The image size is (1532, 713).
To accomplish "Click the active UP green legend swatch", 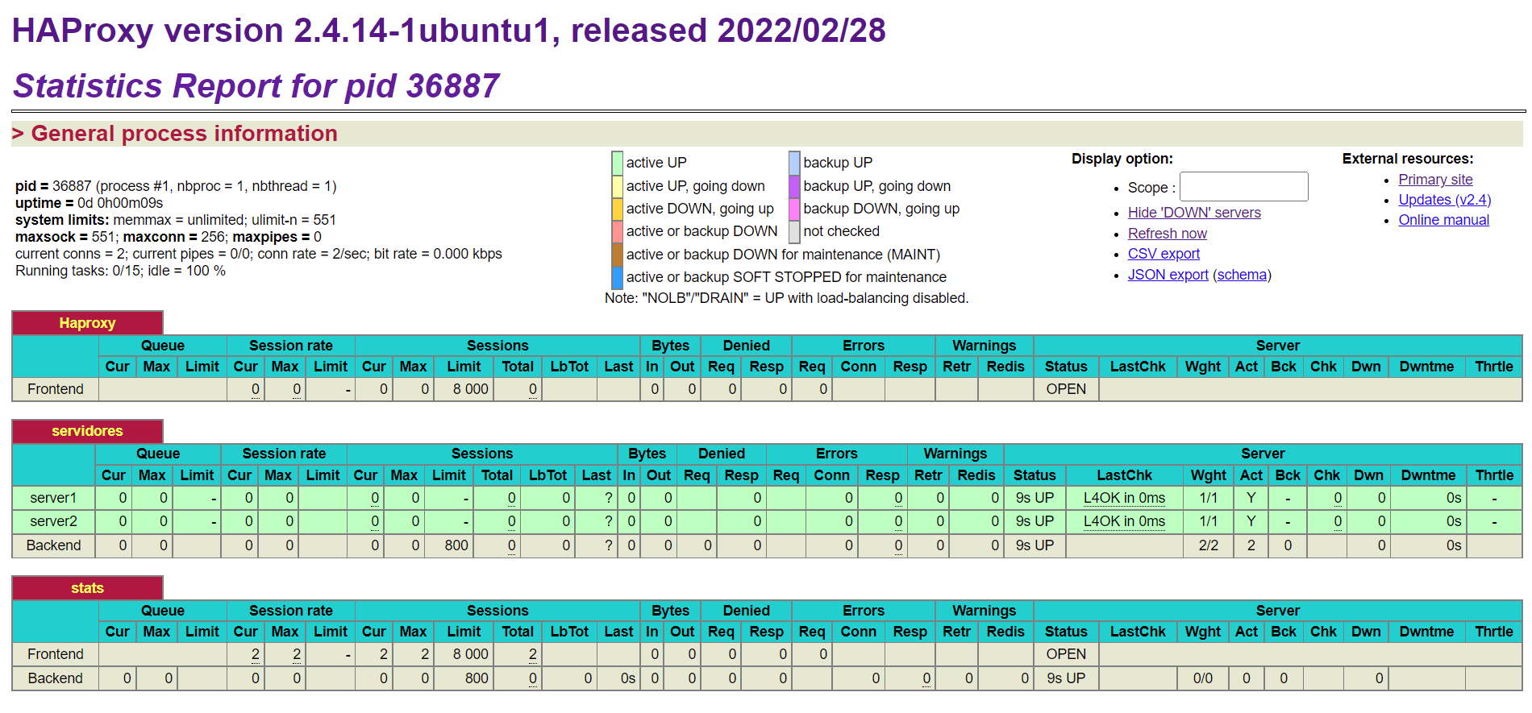I will (618, 163).
